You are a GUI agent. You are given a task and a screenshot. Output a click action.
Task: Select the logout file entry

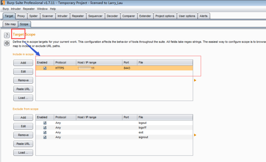click(165, 123)
